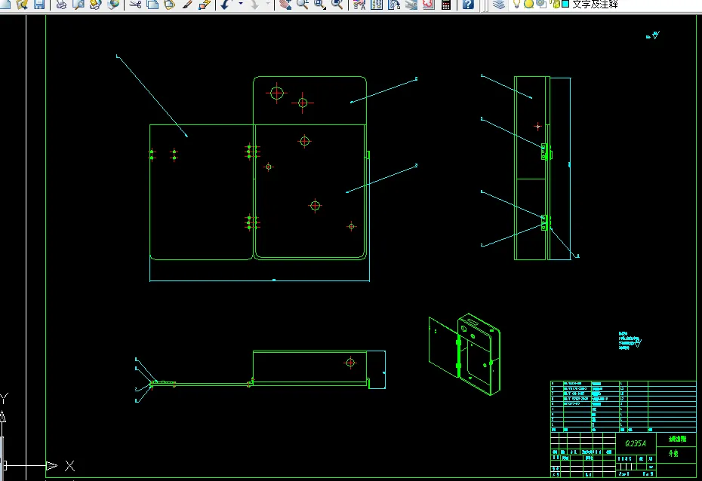Save the drawing with the floppy disk icon
Screen dimensions: 702x481
click(x=39, y=5)
